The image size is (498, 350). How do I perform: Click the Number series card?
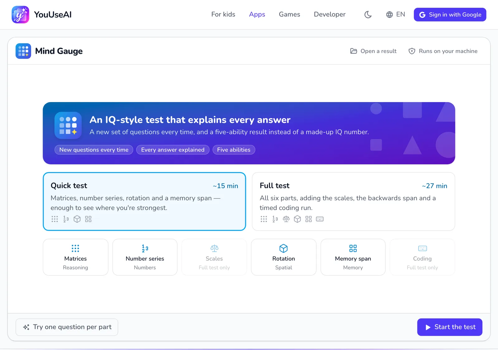[145, 257]
